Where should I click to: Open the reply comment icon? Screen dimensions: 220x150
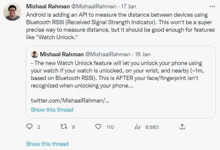pos(30,127)
